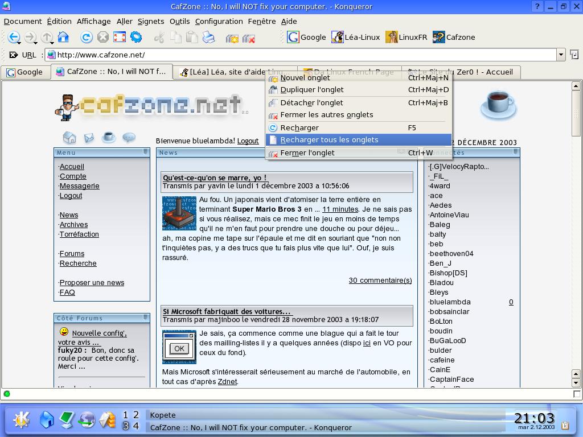
Task: Open Proposer une news link
Action: tap(92, 282)
